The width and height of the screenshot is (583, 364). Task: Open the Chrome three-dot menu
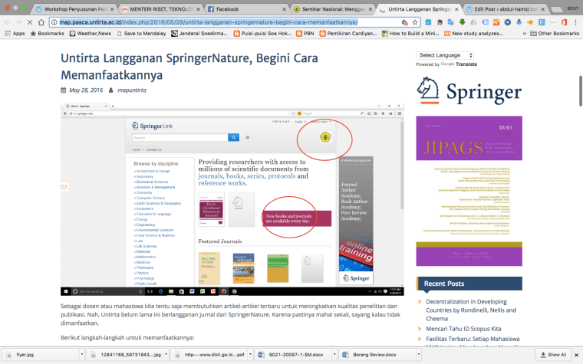coord(575,22)
